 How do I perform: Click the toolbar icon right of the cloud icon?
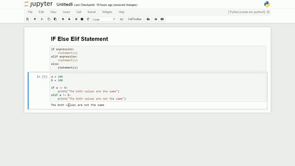coord(156,19)
